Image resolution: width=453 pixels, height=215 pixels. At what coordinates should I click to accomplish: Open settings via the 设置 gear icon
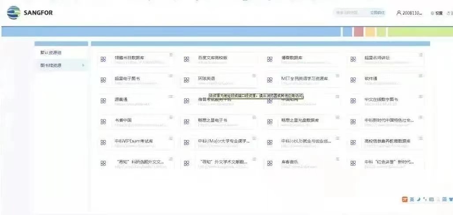pos(432,13)
